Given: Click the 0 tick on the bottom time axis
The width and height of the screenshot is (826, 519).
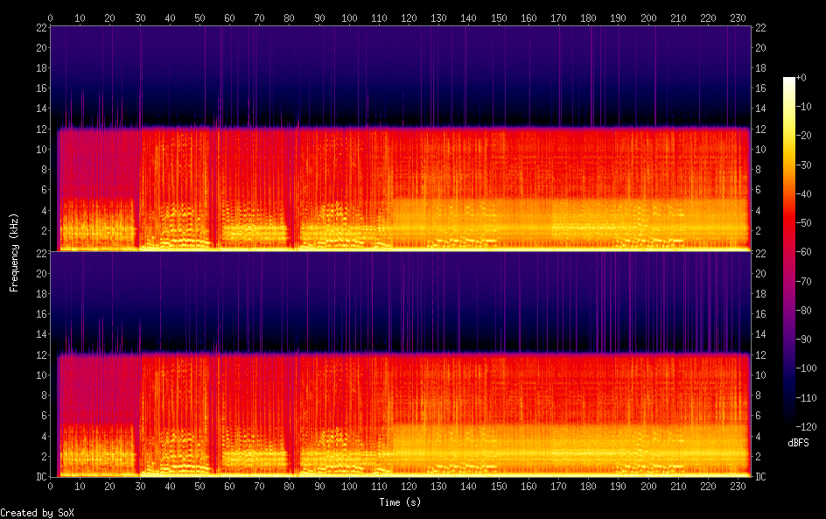Looking at the screenshot, I should [51, 486].
